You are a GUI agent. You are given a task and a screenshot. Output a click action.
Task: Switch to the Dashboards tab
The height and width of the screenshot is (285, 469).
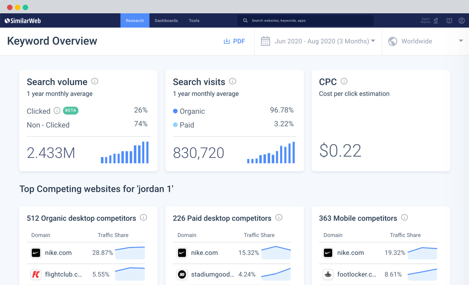coord(166,21)
